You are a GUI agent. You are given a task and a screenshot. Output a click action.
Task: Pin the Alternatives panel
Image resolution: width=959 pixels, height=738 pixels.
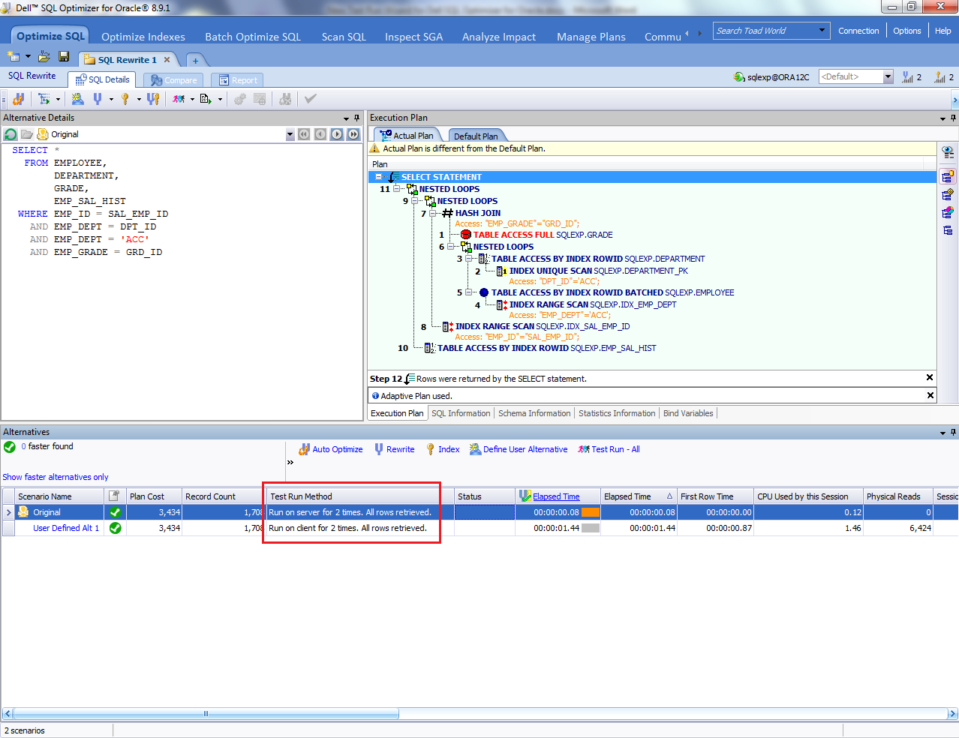(953, 433)
